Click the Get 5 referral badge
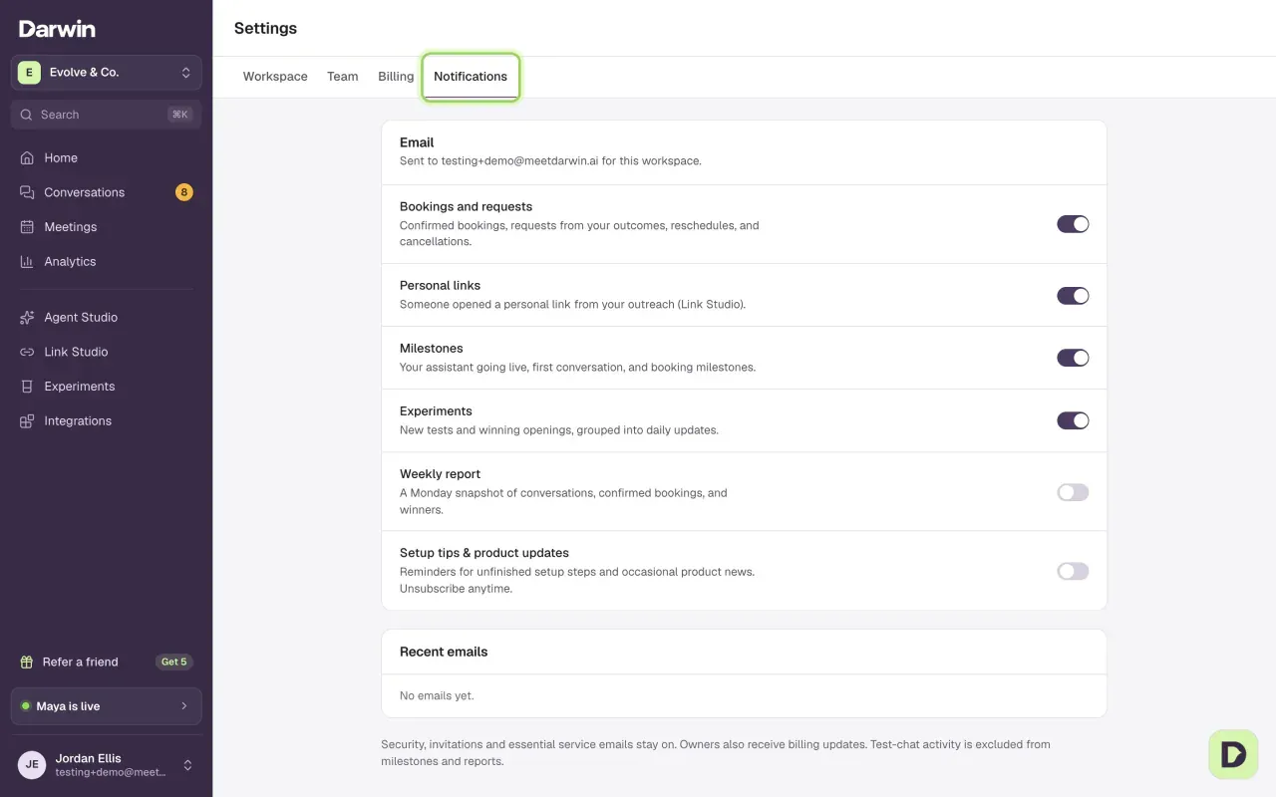 [174, 662]
